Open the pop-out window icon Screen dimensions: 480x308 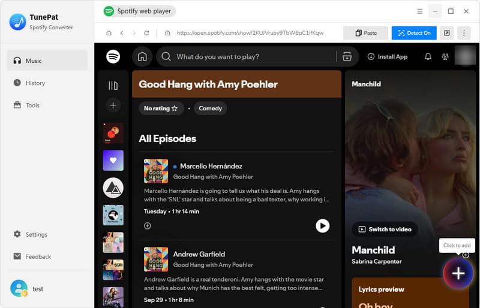446,33
